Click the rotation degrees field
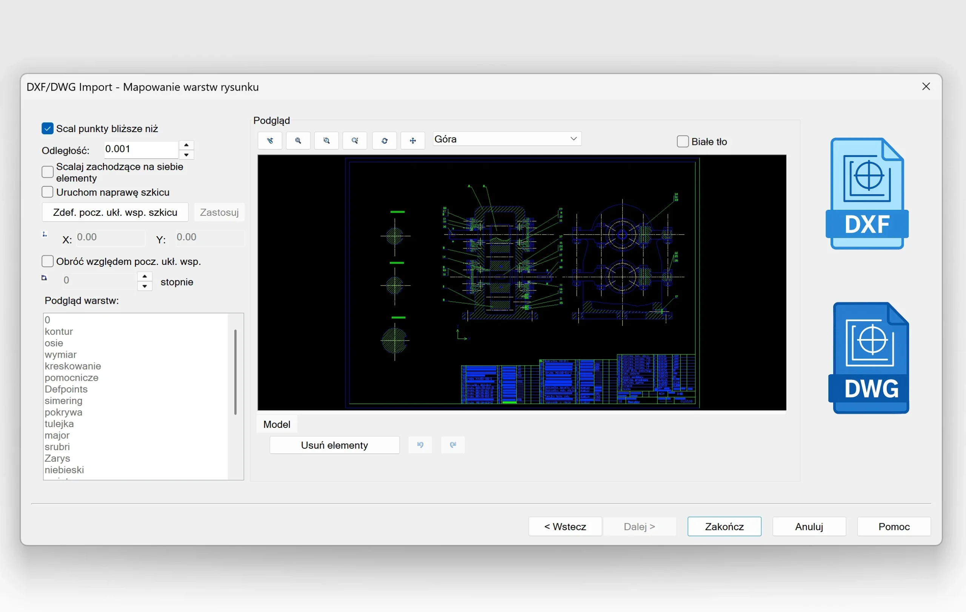966x612 pixels. 100,281
